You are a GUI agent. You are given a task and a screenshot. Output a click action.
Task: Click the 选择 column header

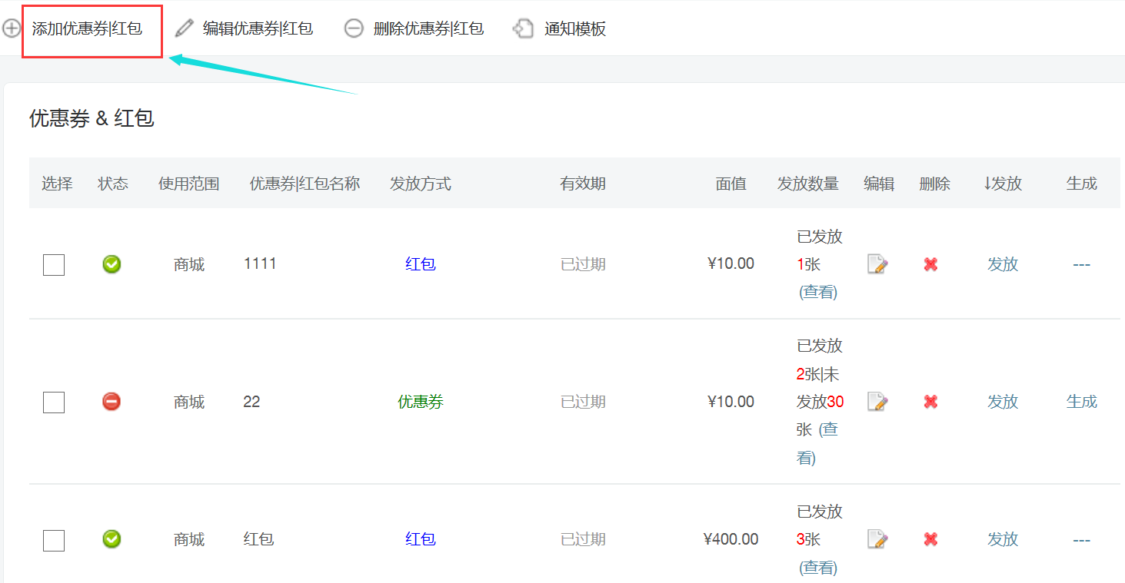tap(57, 184)
